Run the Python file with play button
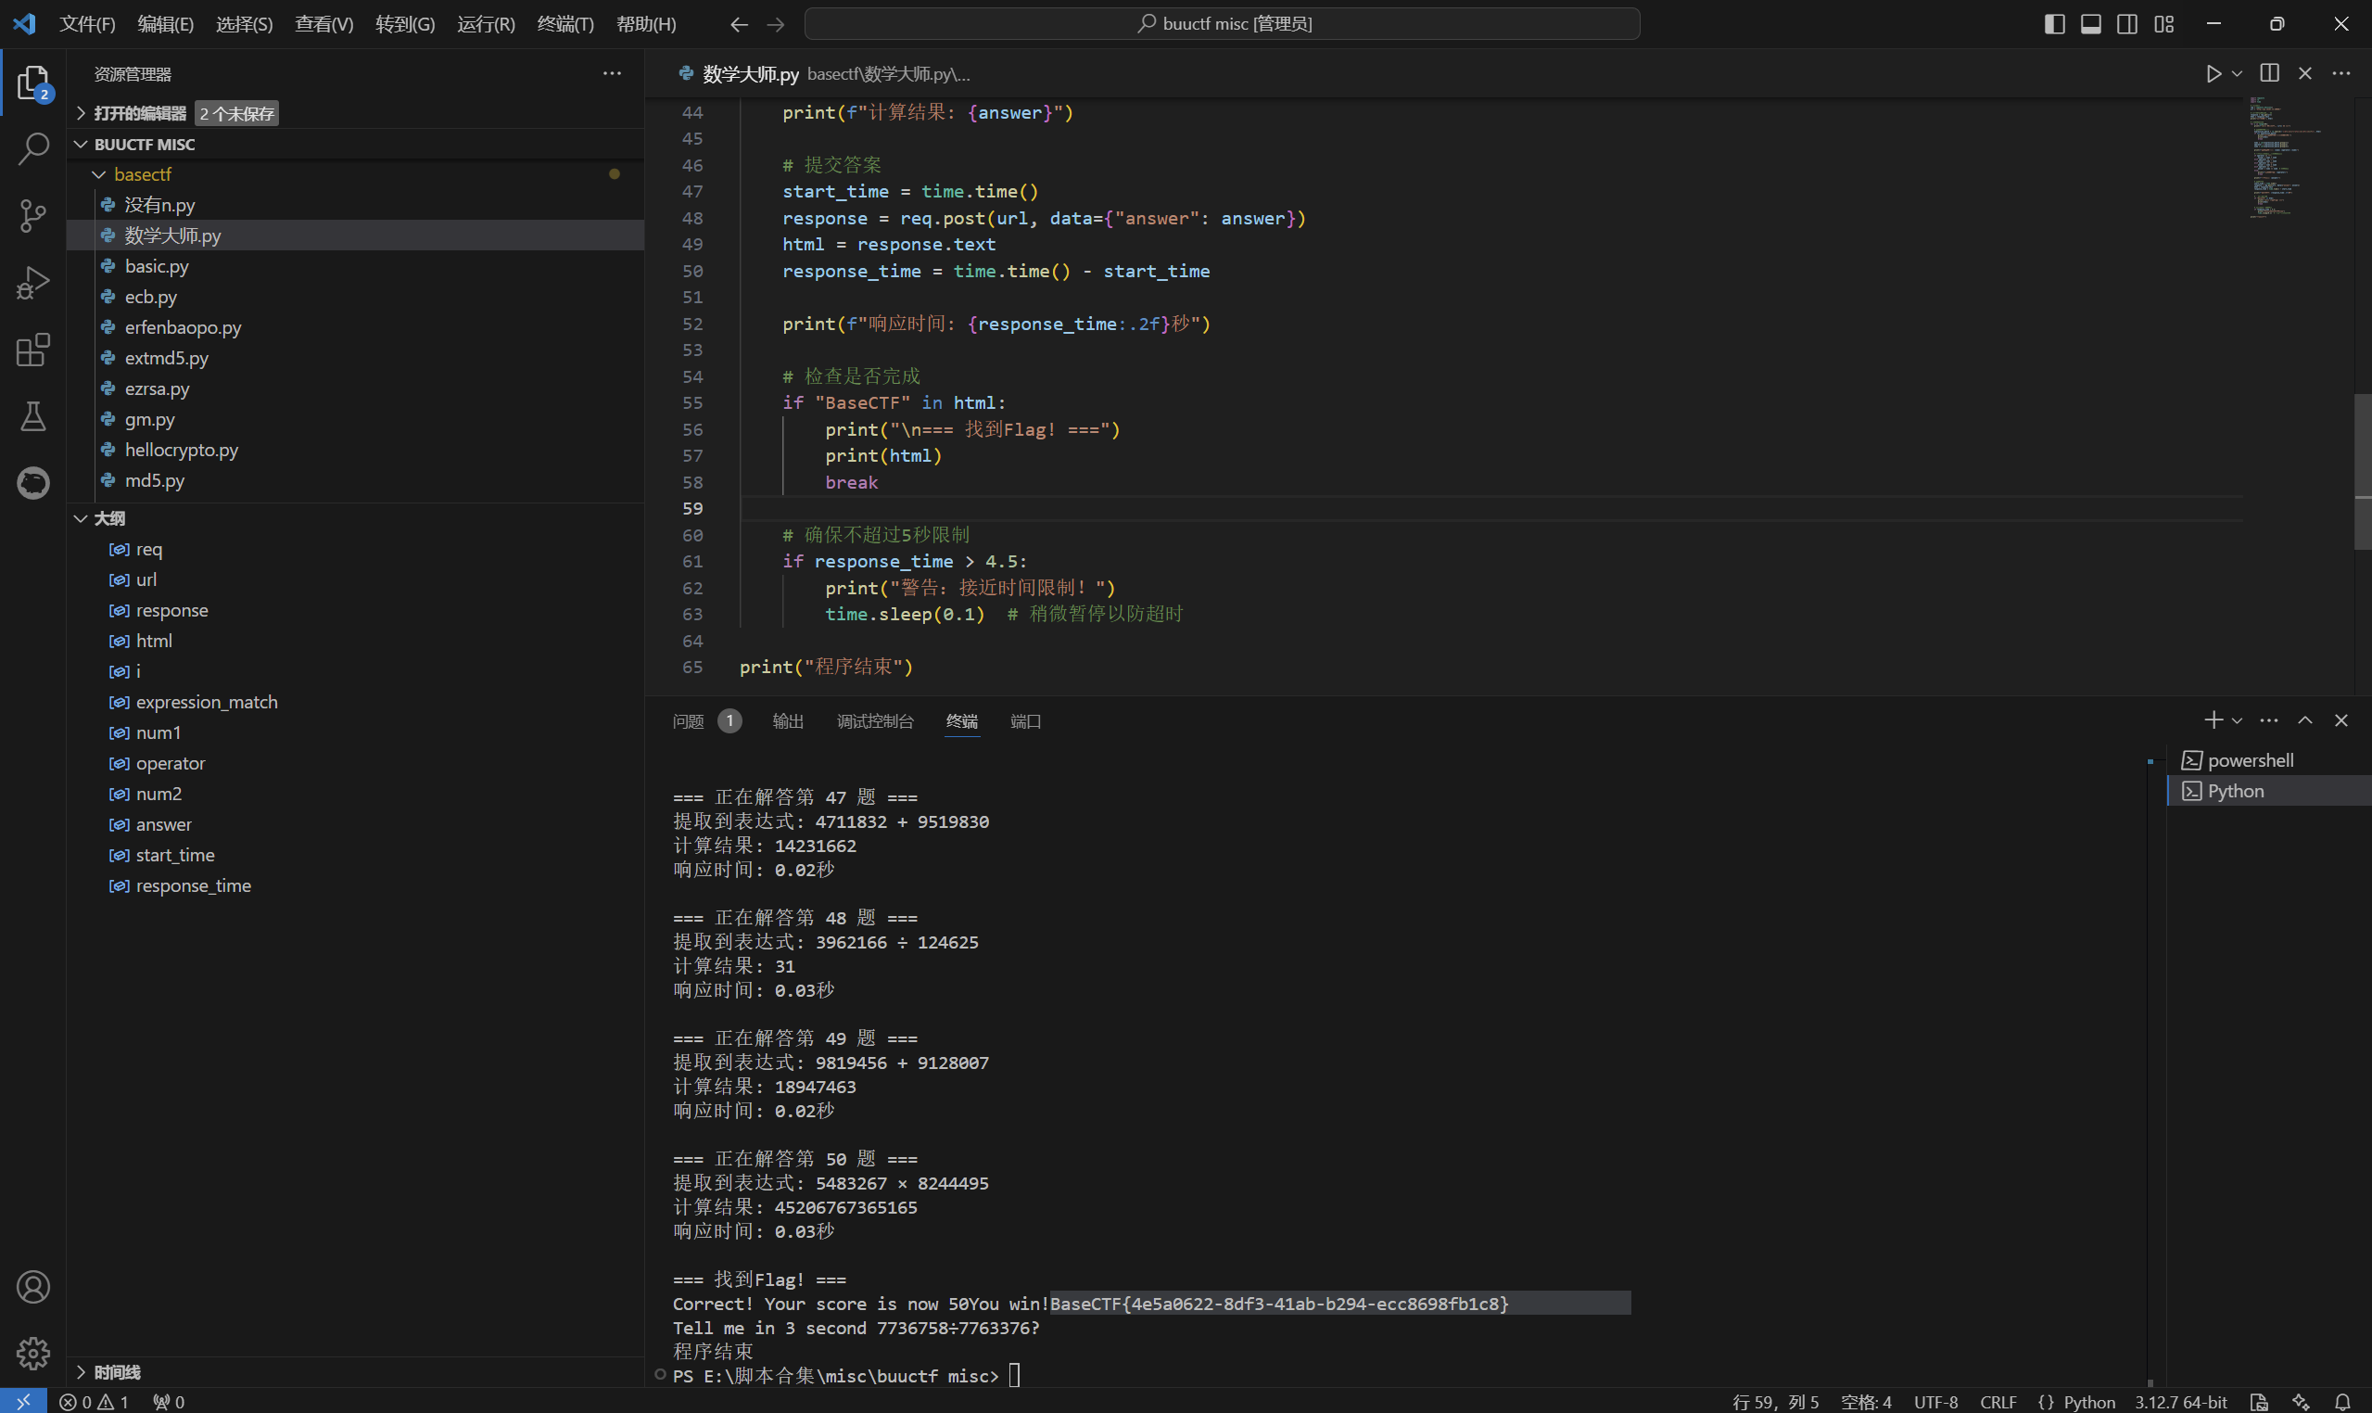 [x=2213, y=73]
